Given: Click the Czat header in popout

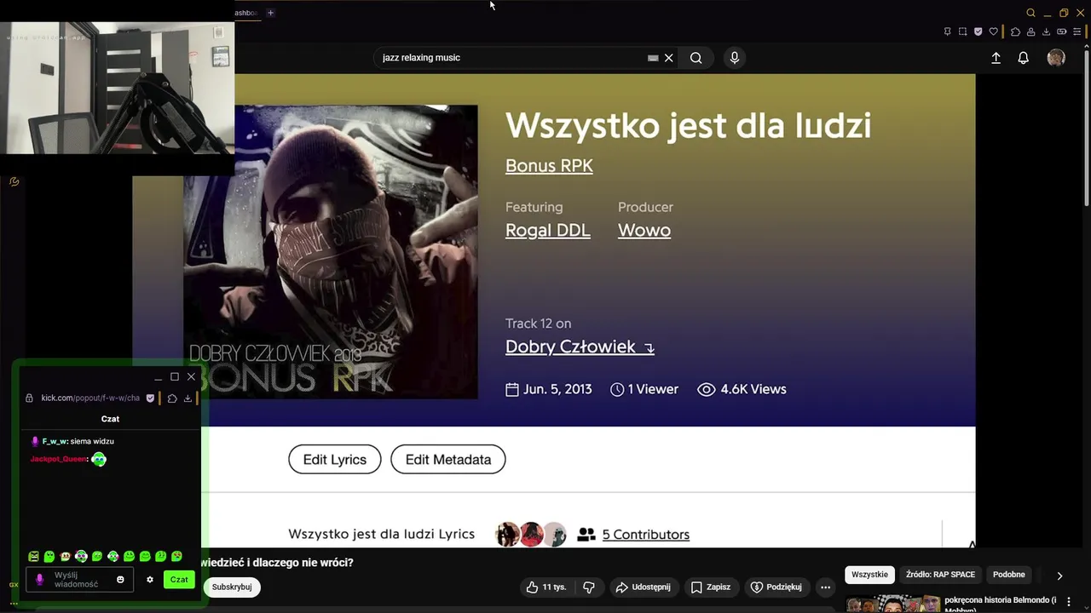Looking at the screenshot, I should (110, 419).
